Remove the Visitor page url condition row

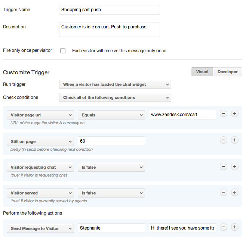pos(224,114)
